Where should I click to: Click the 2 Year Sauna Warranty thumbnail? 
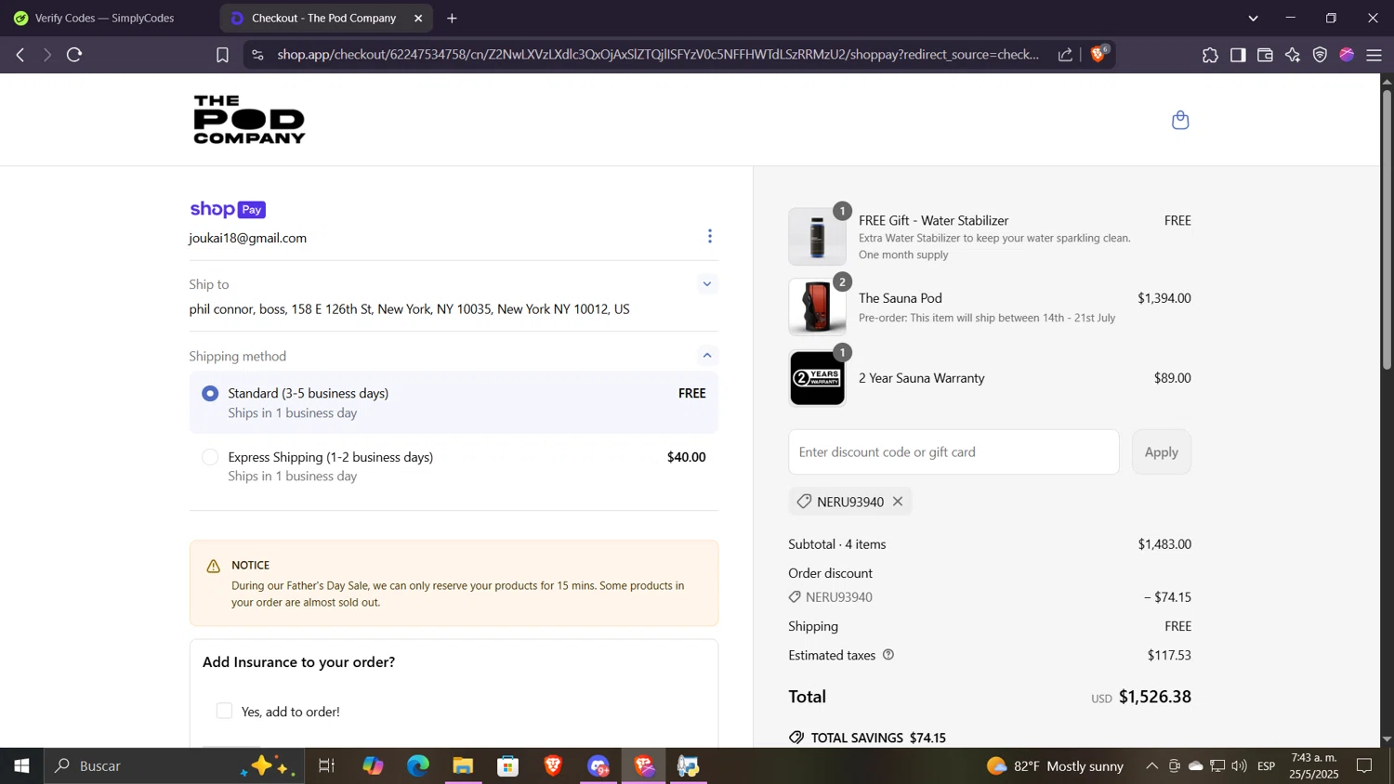(817, 378)
